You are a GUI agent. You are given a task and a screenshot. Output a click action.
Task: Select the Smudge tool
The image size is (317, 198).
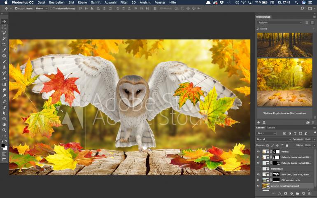(4, 90)
